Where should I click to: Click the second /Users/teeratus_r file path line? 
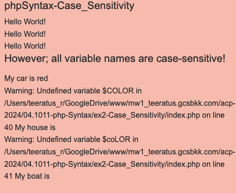click(120, 152)
